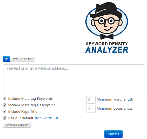Expand the Advanced options button

[17, 125]
